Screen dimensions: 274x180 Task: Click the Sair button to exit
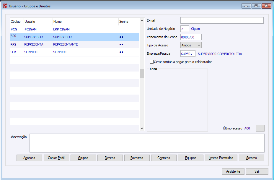[257, 171]
